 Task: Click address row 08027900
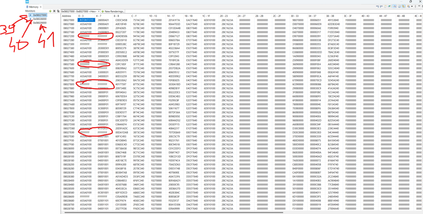69,92
